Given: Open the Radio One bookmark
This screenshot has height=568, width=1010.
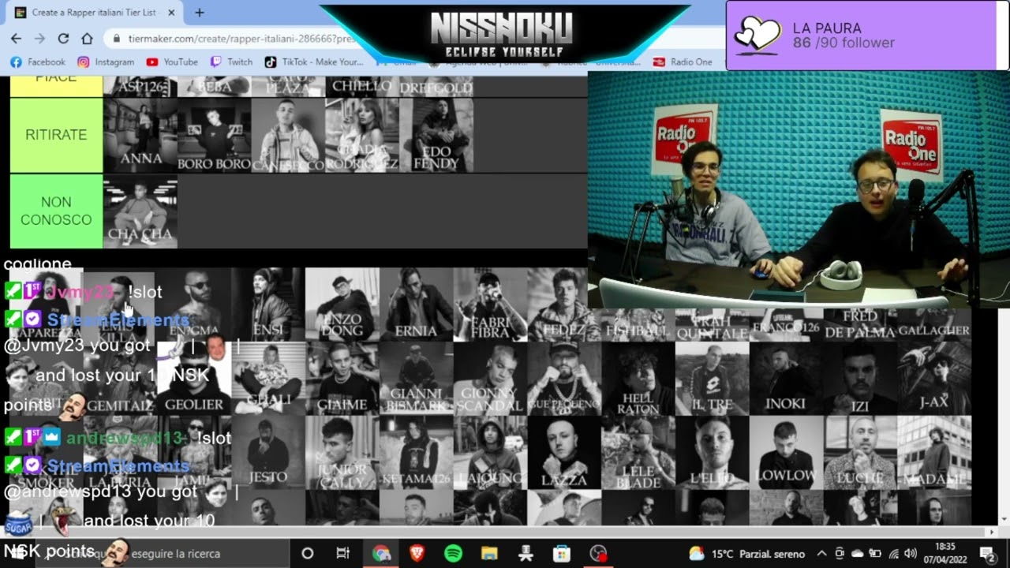Looking at the screenshot, I should 683,62.
